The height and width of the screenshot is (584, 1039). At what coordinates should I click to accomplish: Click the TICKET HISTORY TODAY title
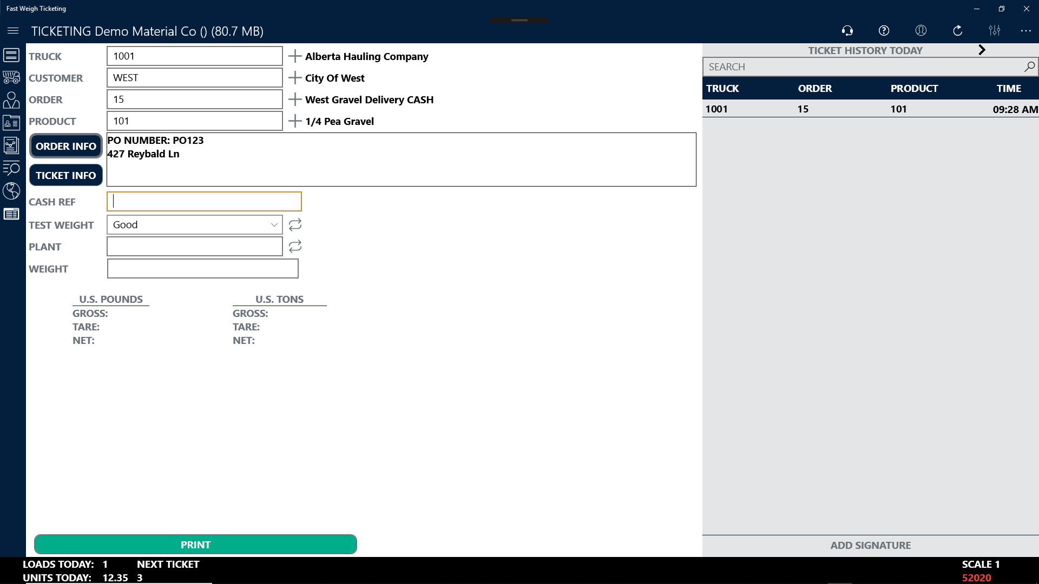click(x=865, y=50)
